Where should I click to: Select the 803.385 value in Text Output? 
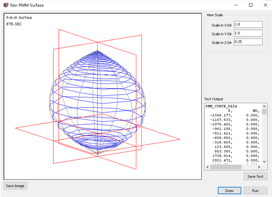click(x=223, y=151)
